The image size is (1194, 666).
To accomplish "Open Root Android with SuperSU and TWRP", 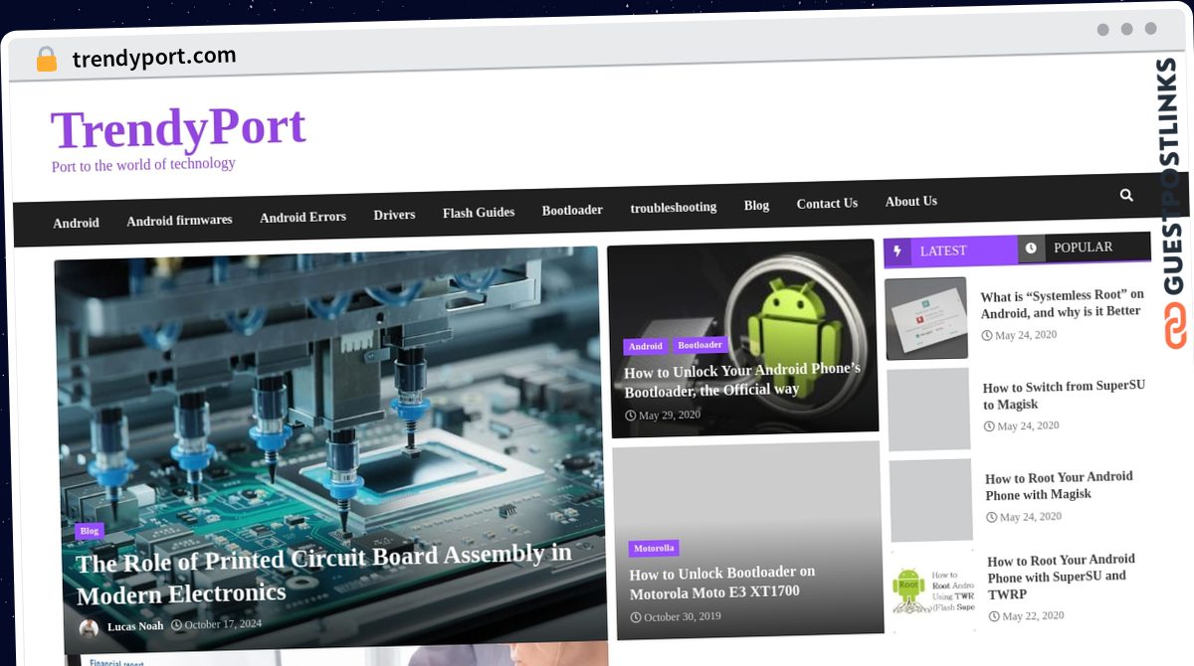I will [1061, 577].
